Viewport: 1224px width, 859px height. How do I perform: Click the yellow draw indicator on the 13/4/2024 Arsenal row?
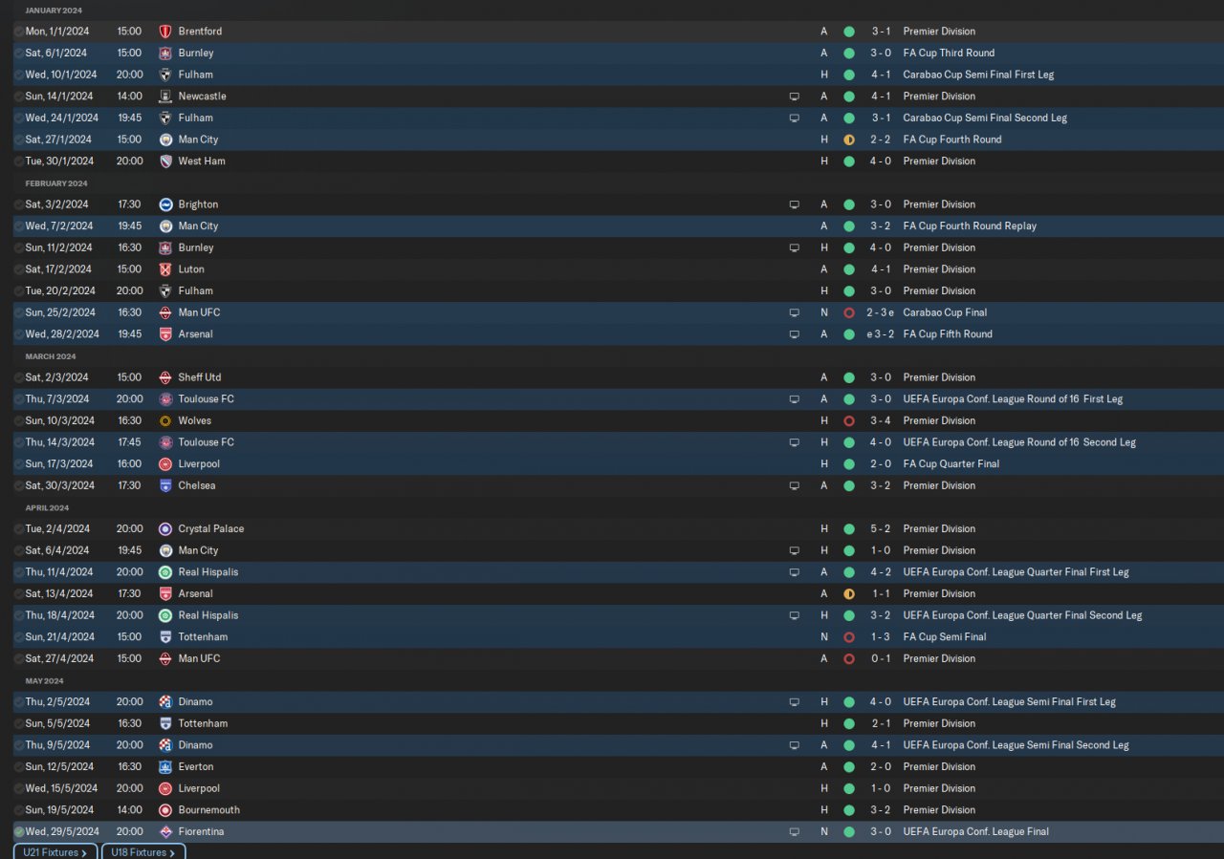(849, 594)
